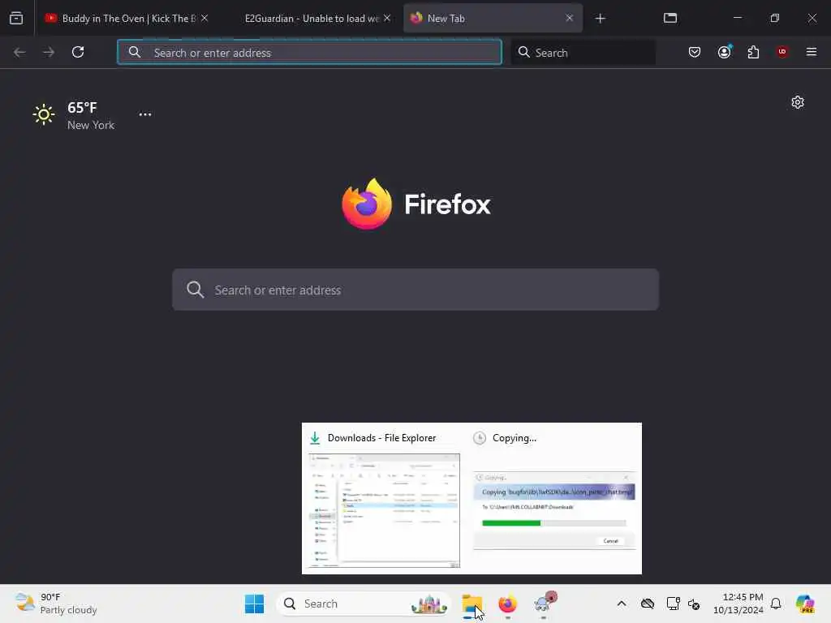Screen dimensions: 831x623
Task: Click the center Search or enter address field
Action: click(415, 290)
